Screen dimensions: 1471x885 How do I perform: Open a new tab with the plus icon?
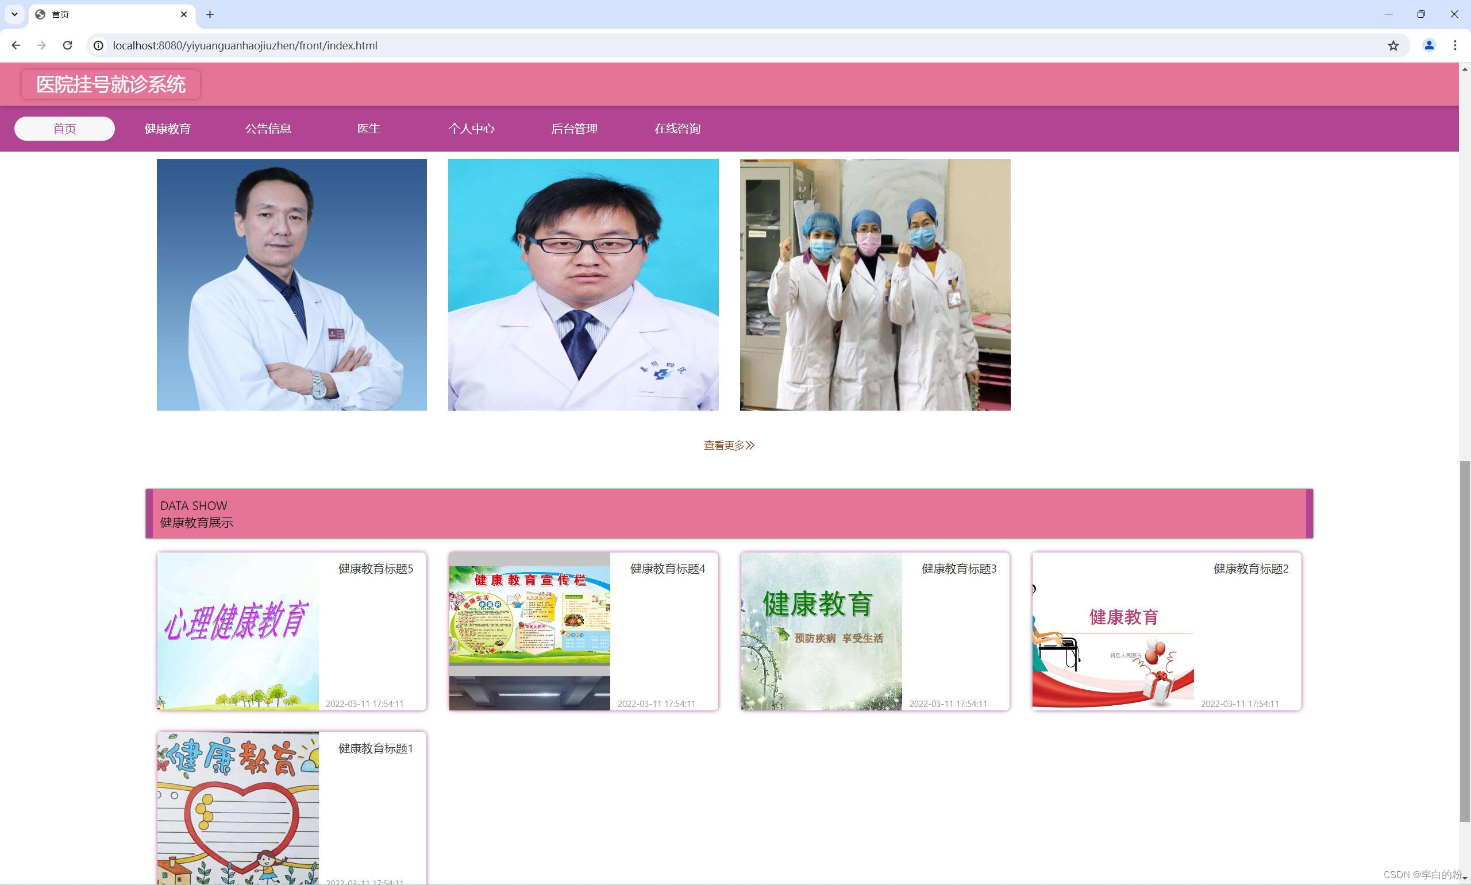point(210,14)
